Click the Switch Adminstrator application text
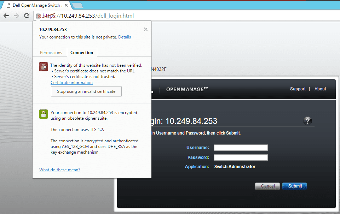The image size is (340, 214). 235,166
